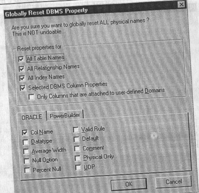
Task: Confirm reset with the OK button
Action: point(129,184)
